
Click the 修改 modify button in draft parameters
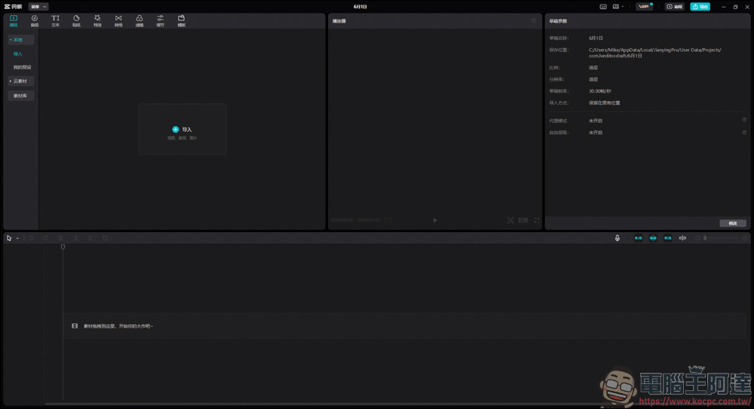[x=732, y=223]
